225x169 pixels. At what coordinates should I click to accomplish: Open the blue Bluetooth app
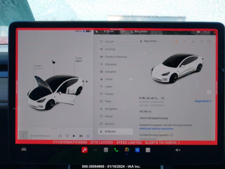[137, 150]
